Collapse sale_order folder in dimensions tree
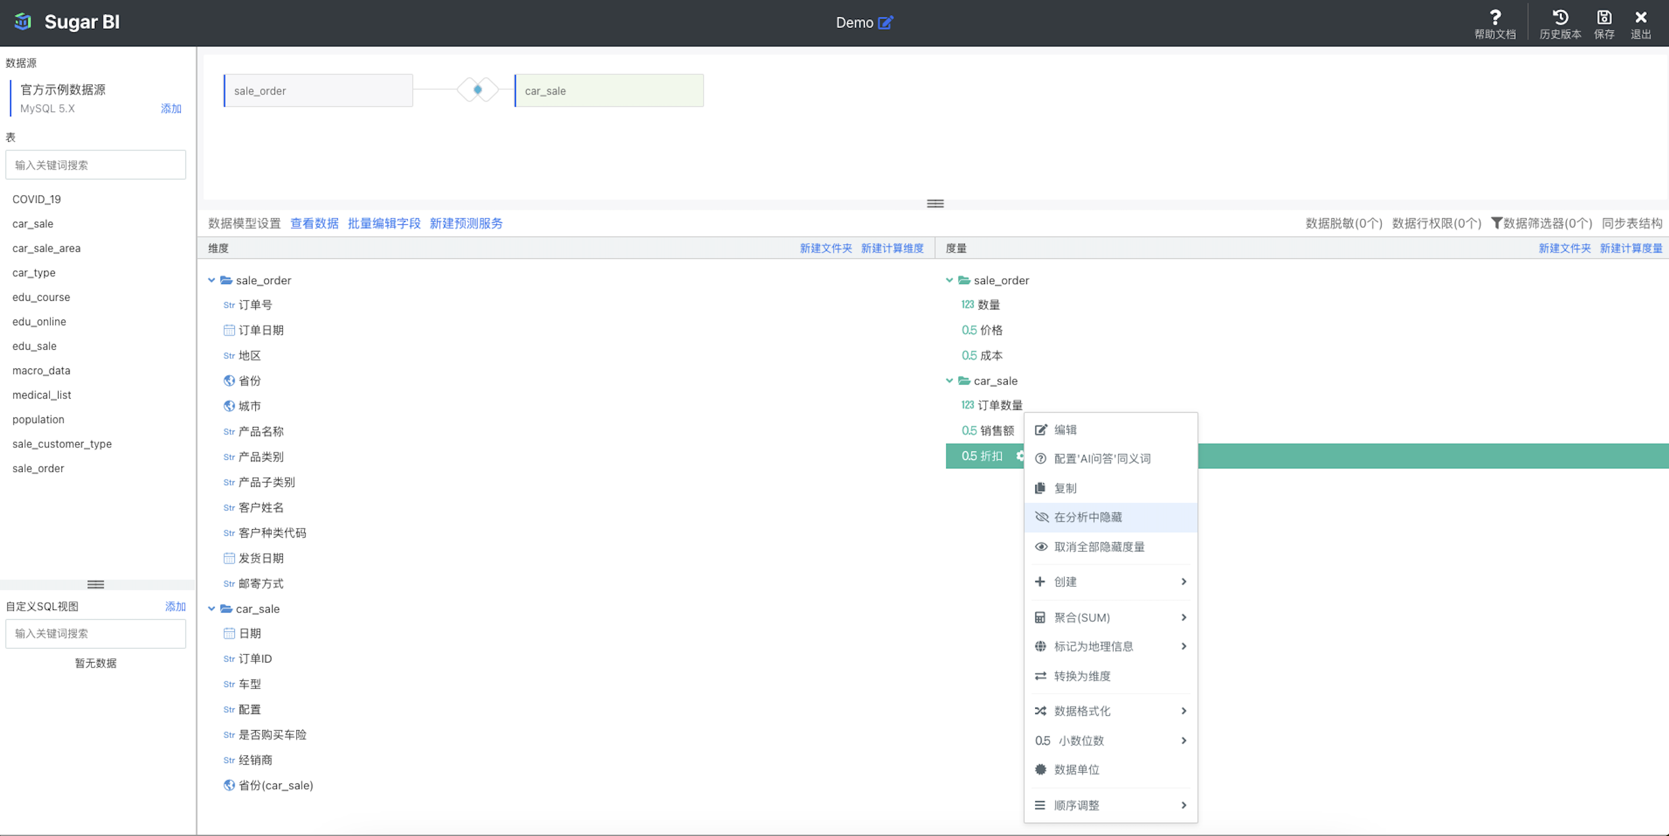The width and height of the screenshot is (1669, 836). pyautogui.click(x=211, y=280)
